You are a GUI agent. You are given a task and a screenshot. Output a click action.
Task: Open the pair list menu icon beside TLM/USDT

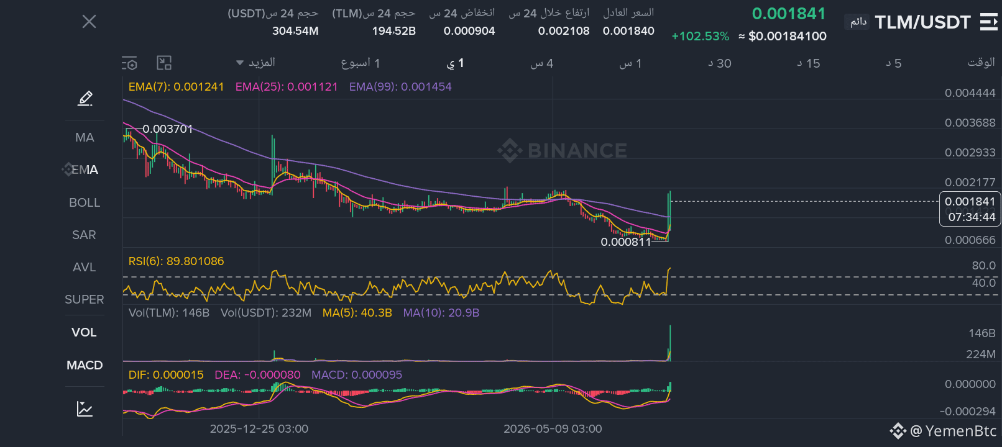pyautogui.click(x=988, y=22)
